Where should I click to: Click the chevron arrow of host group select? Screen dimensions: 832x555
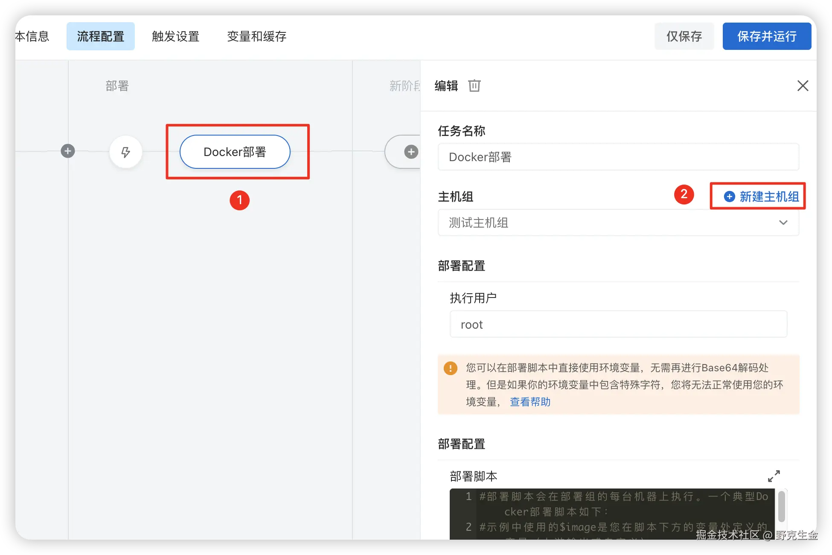point(783,223)
